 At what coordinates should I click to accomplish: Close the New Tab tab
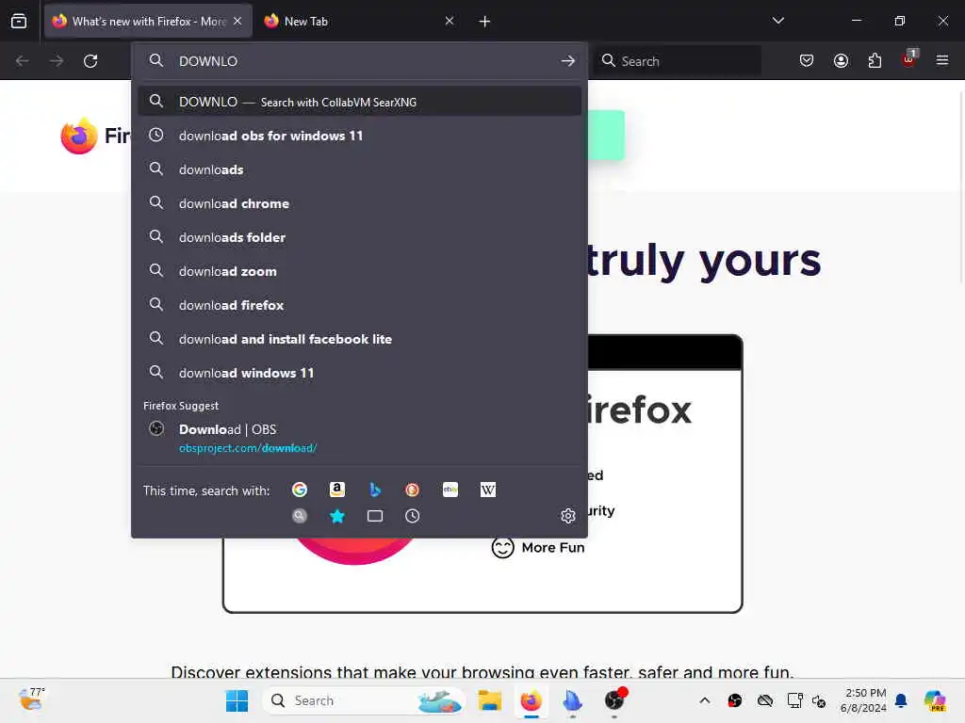450,21
